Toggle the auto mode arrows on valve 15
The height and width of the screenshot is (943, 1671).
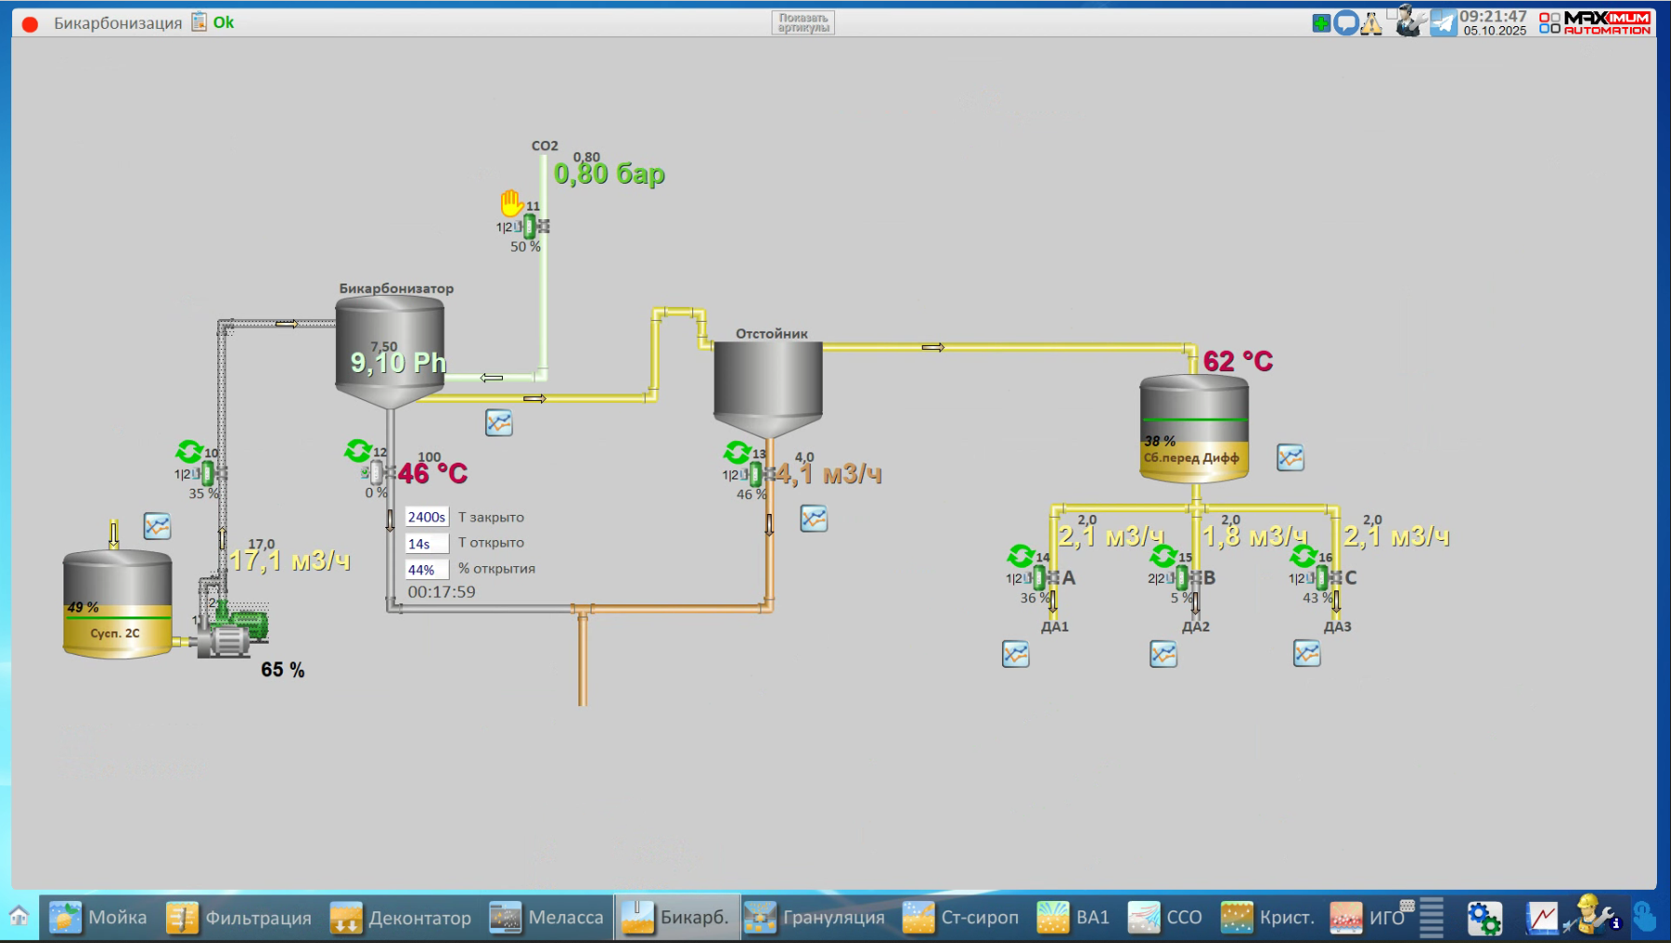click(1163, 556)
